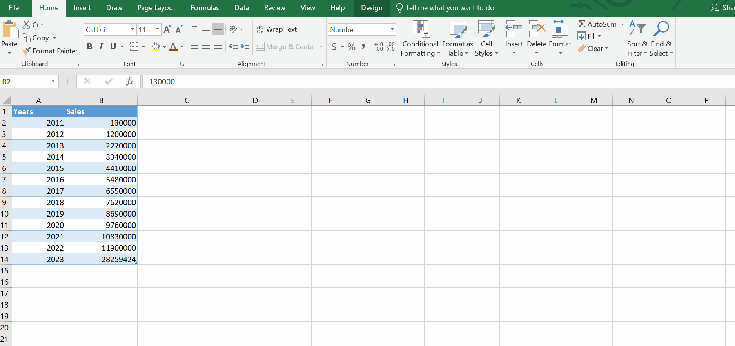735x346 pixels.
Task: Toggle Wrap Text
Action: (277, 29)
